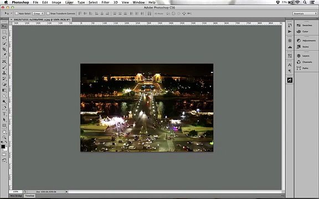The height and width of the screenshot is (199, 319).
Task: Open the Window menu
Action: tap(138, 2)
